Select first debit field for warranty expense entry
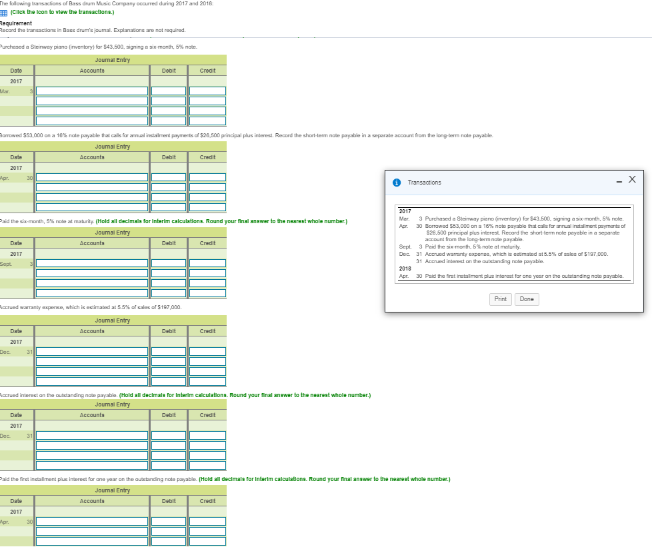The height and width of the screenshot is (553, 652). [x=169, y=352]
